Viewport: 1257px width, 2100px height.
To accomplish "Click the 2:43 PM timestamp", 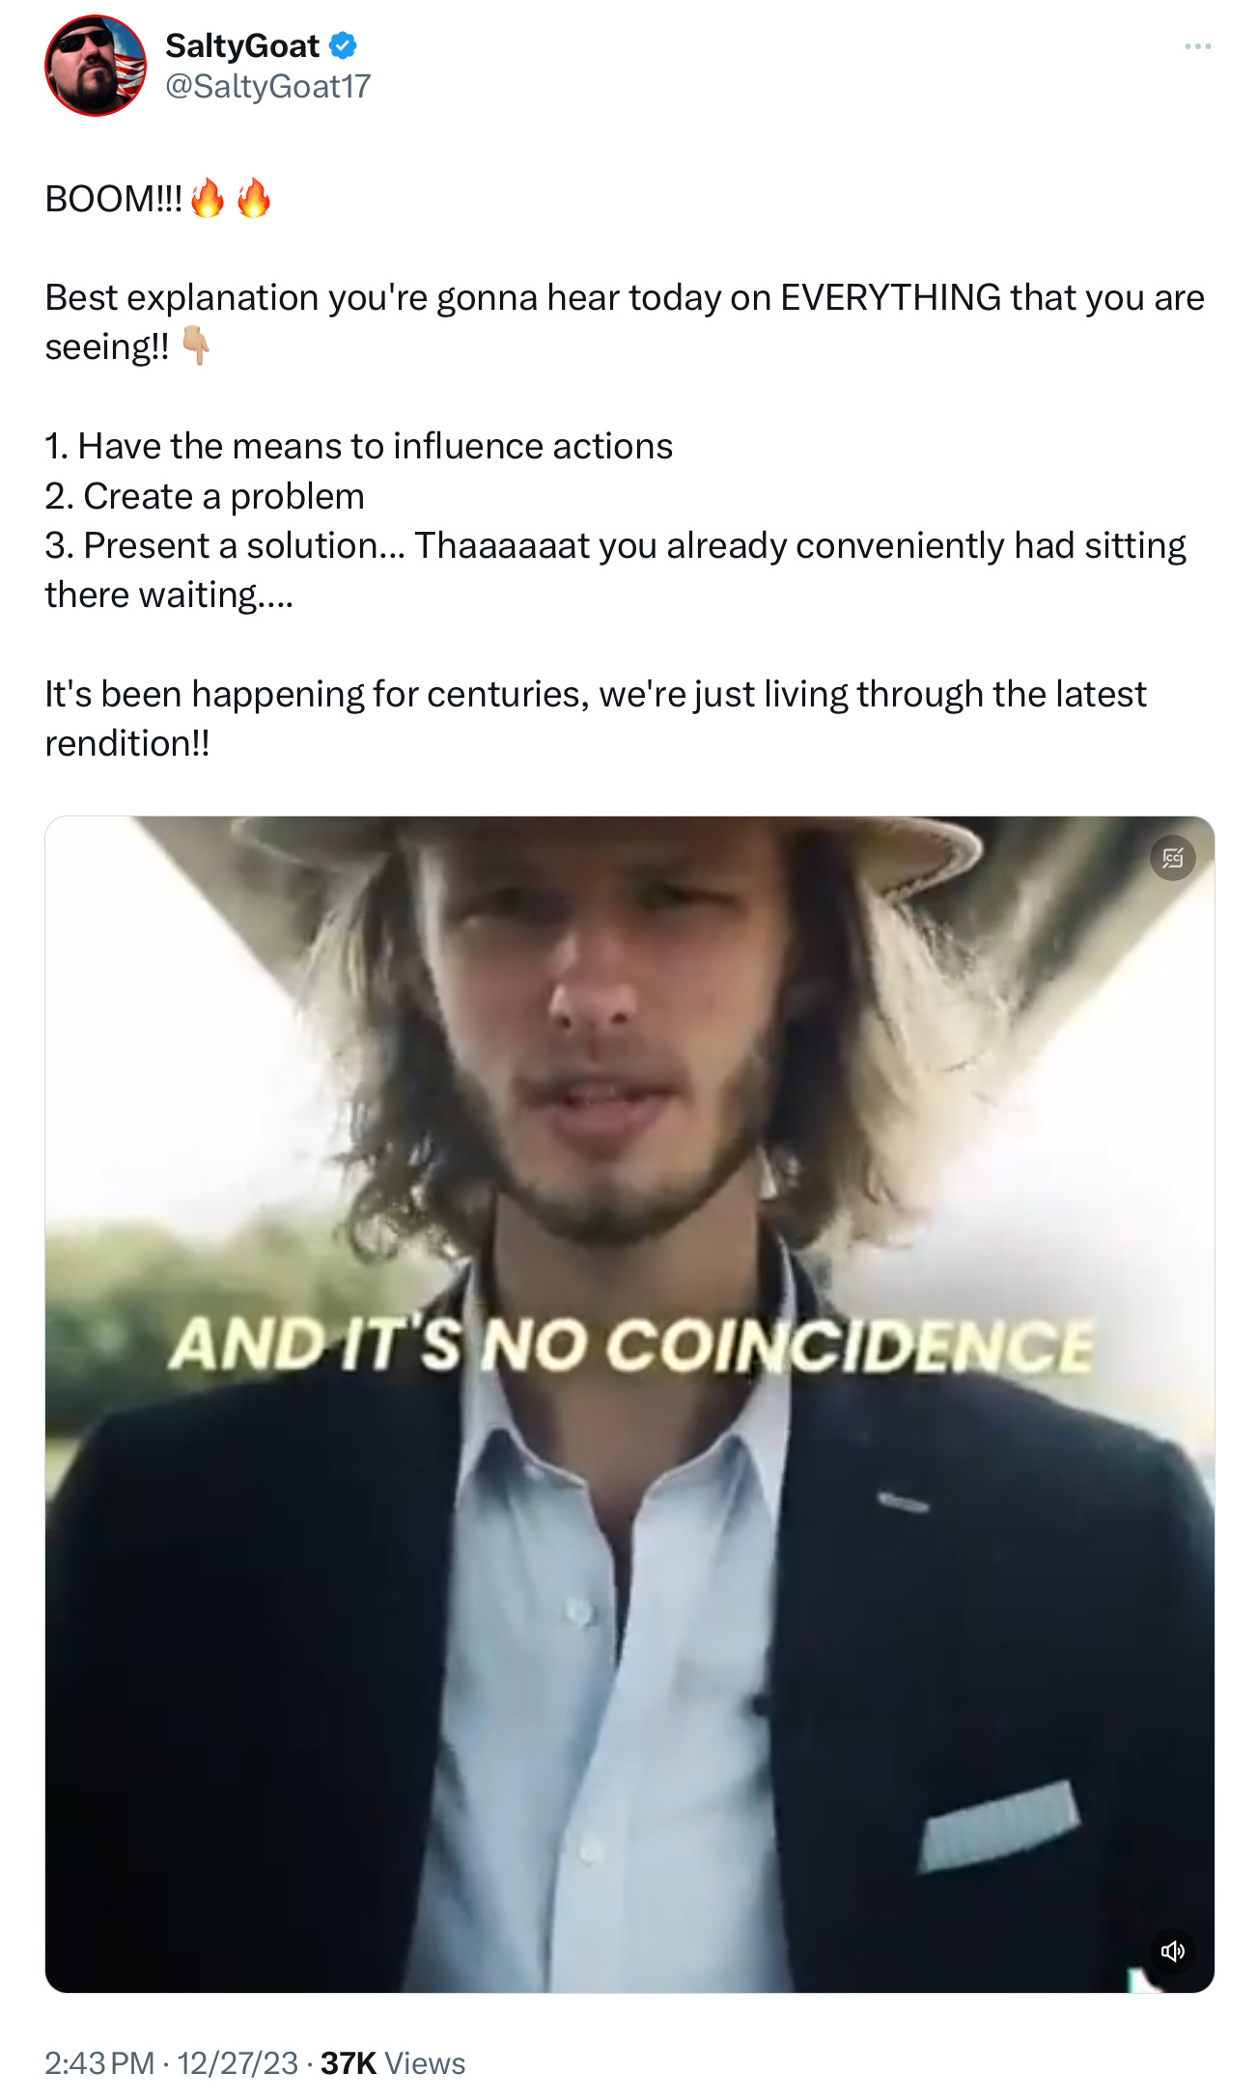I will pyautogui.click(x=99, y=2062).
